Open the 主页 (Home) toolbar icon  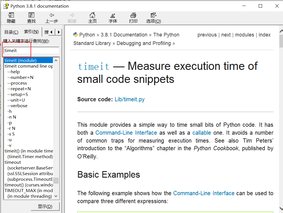(x=93, y=18)
